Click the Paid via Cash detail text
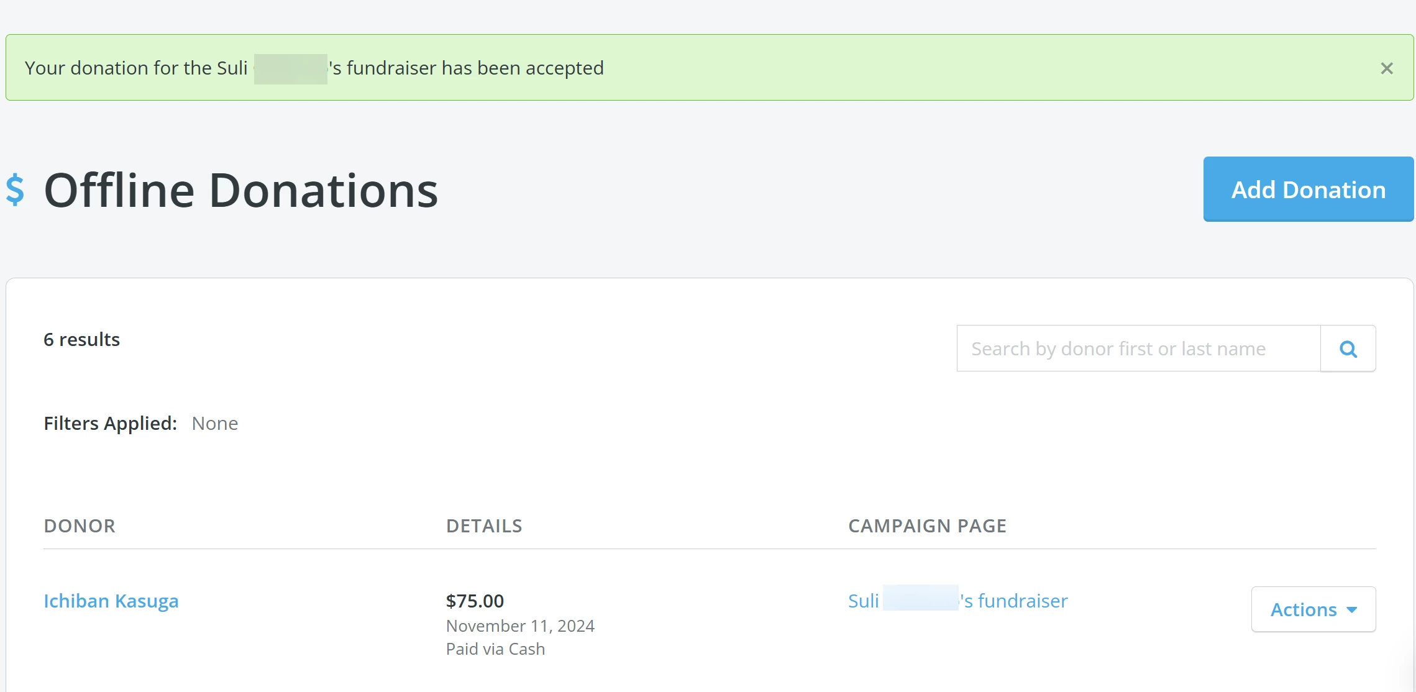The width and height of the screenshot is (1416, 692). coord(495,649)
